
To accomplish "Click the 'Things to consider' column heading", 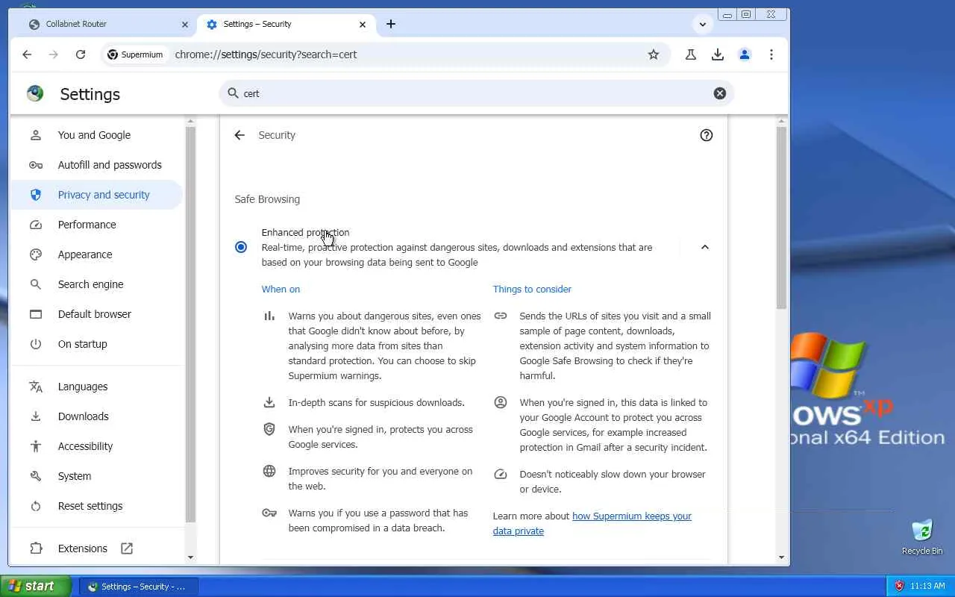I will [532, 289].
